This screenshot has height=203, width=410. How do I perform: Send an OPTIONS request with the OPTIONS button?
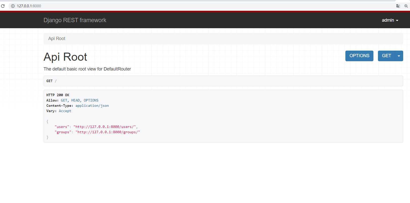point(359,56)
